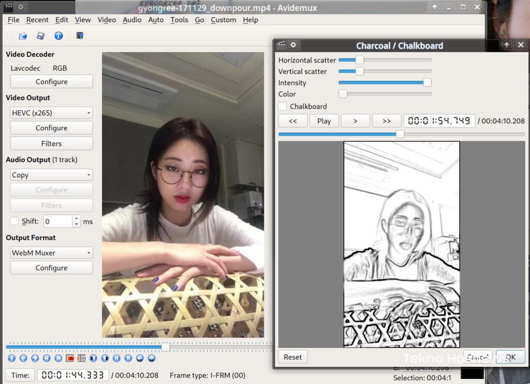Click the Reset button in Charcoal dialog
The width and height of the screenshot is (530, 384).
(x=292, y=357)
